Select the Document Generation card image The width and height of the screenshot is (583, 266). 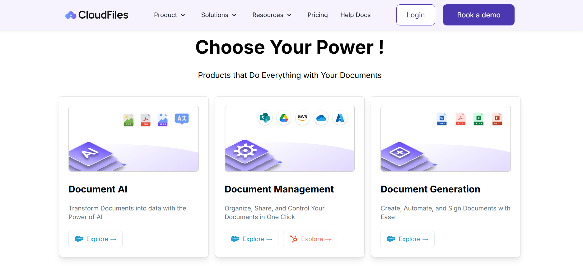(445, 139)
